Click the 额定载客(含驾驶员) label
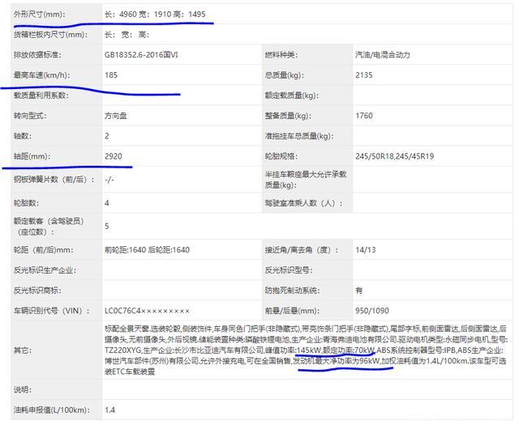The width and height of the screenshot is (519, 429). (x=49, y=226)
